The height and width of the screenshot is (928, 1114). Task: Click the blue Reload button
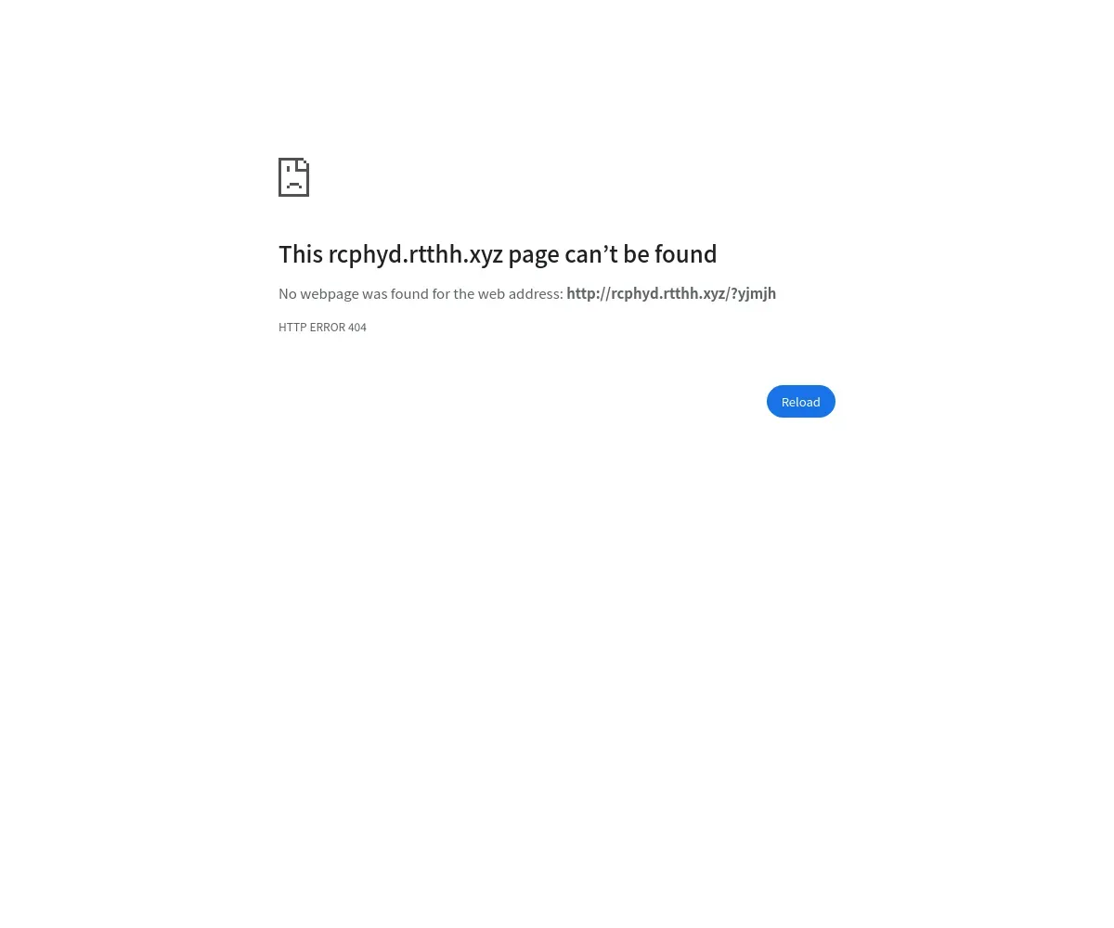pyautogui.click(x=801, y=402)
